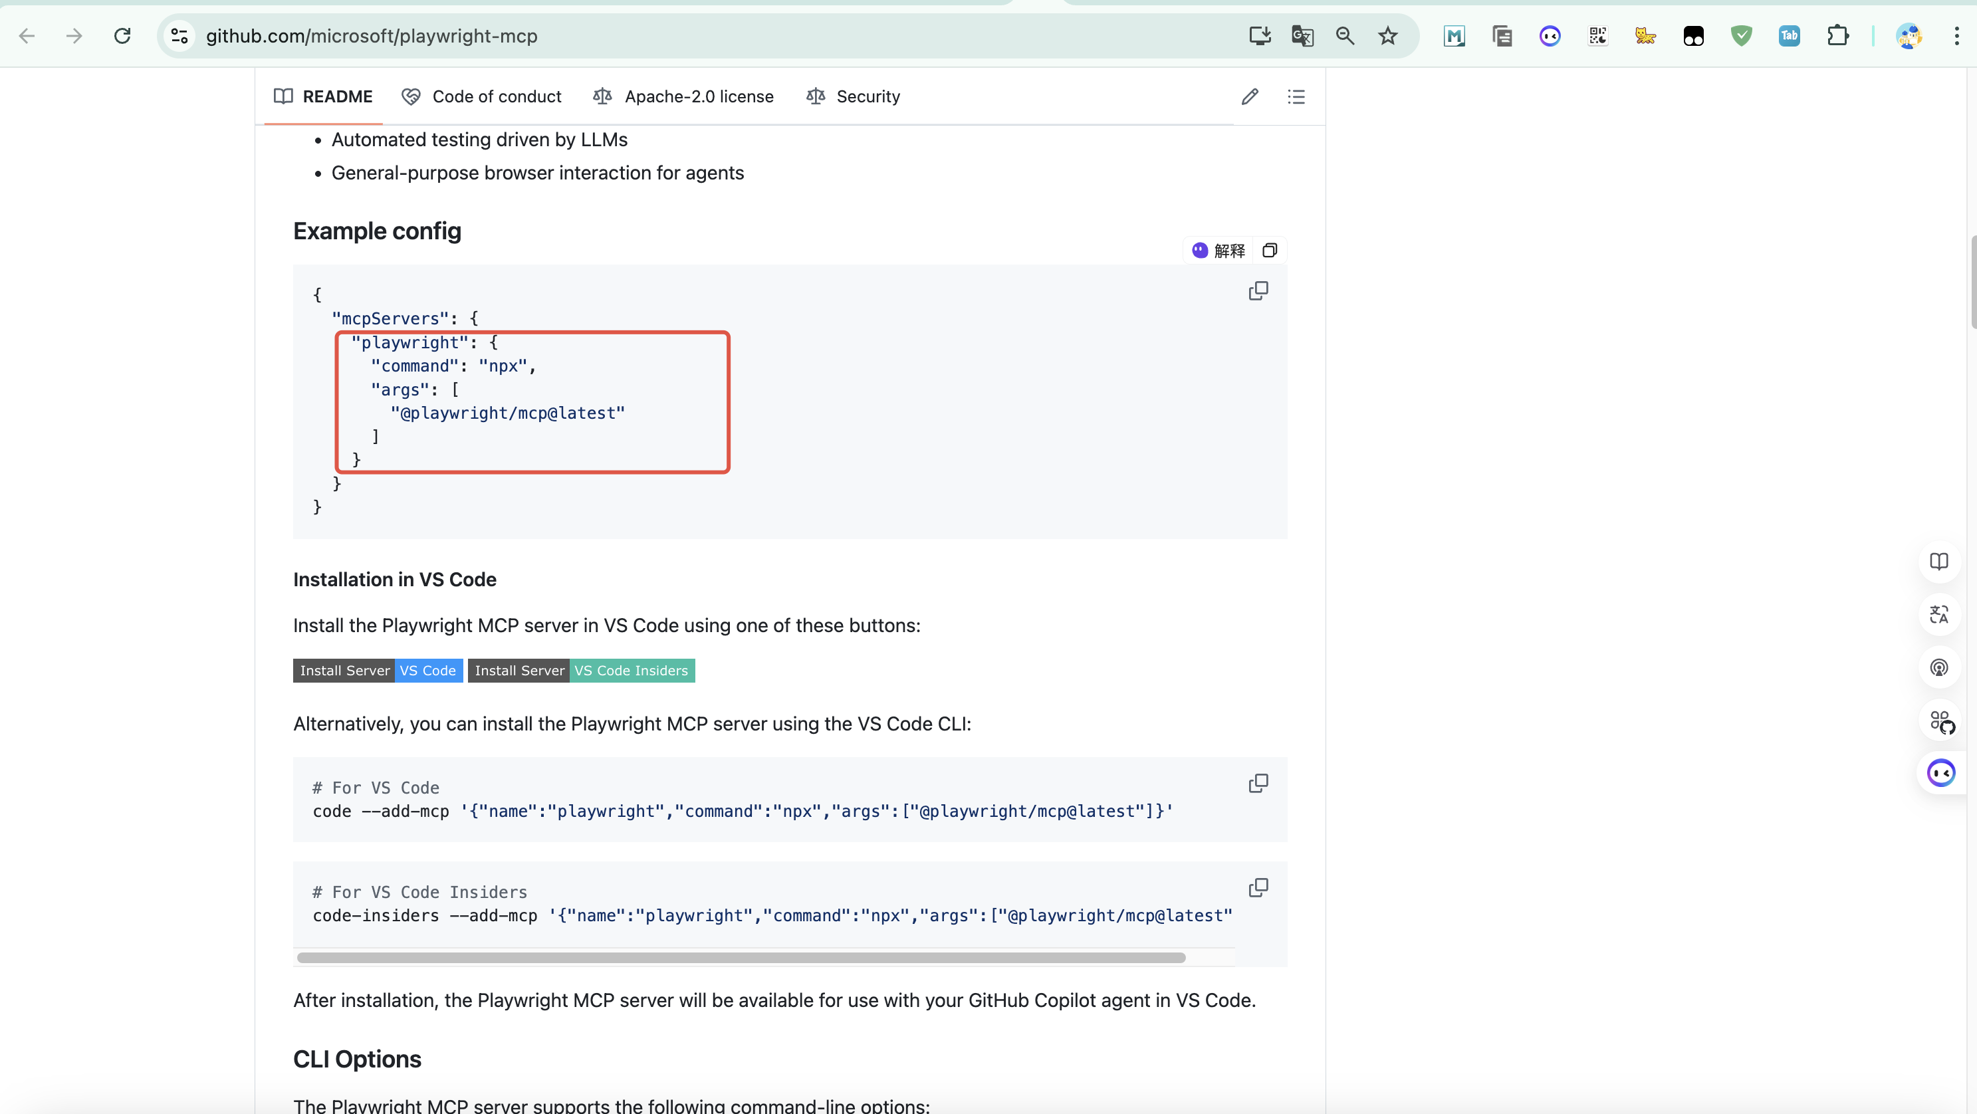Open the Chrome three-dot menu
The image size is (1977, 1114).
(x=1956, y=36)
